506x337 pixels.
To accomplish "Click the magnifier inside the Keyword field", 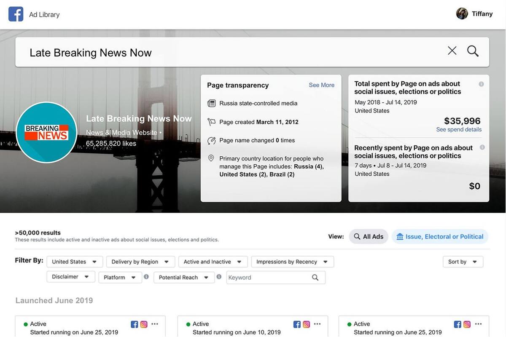I will (315, 277).
